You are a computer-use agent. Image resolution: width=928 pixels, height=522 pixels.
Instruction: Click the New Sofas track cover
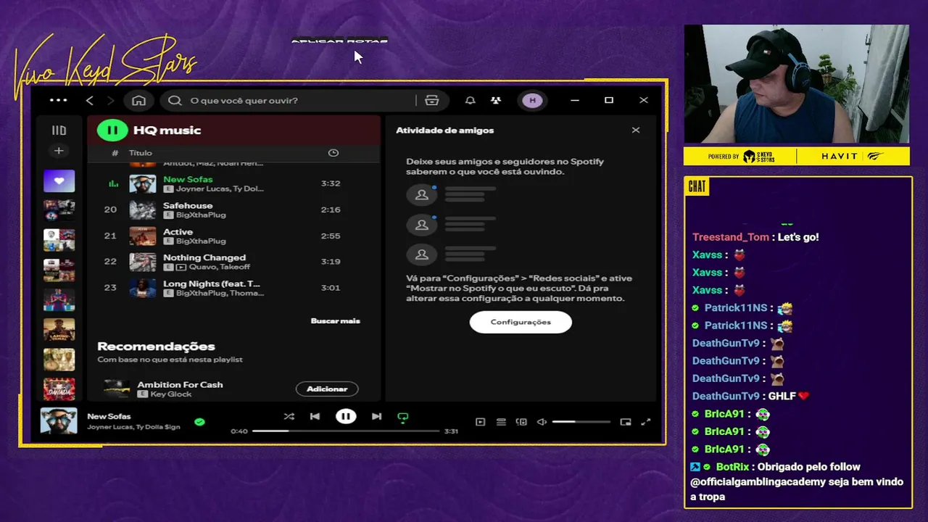pyautogui.click(x=142, y=183)
